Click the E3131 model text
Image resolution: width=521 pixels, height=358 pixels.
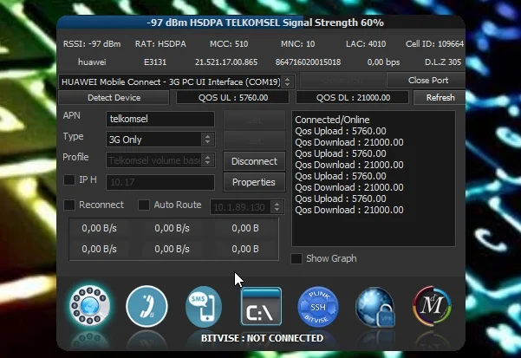[x=155, y=62]
